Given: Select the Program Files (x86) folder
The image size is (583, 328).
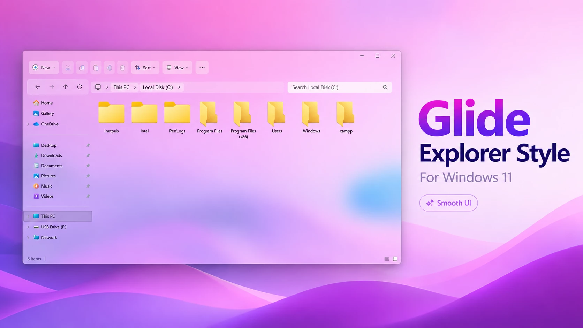Looking at the screenshot, I should click(x=243, y=120).
